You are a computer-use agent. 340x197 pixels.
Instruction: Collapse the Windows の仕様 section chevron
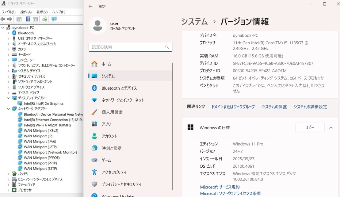331,128
